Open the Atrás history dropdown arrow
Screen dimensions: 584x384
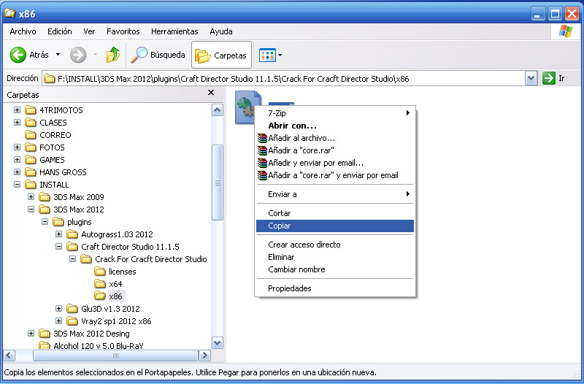click(58, 55)
